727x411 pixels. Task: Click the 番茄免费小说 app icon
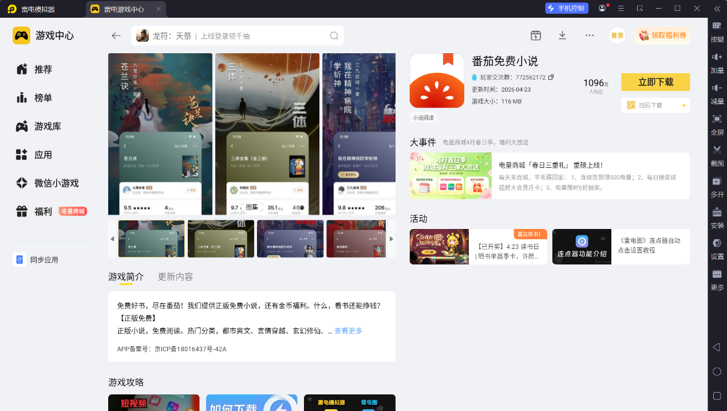(437, 81)
